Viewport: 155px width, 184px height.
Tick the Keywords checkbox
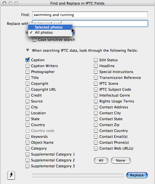pyautogui.click(x=27, y=137)
